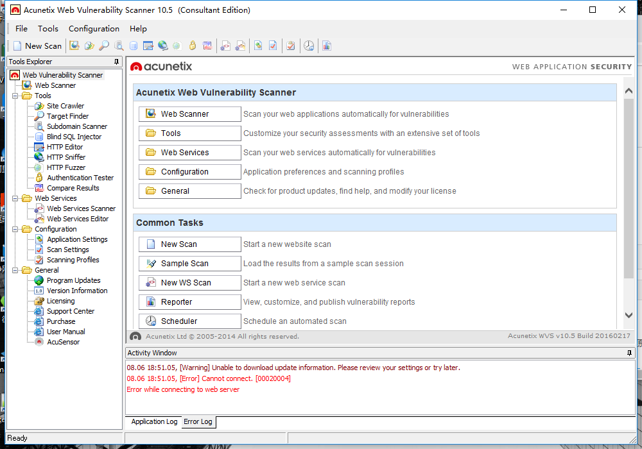Click the Tools button in the main pane
Image resolution: width=642 pixels, height=449 pixels.
(x=189, y=133)
